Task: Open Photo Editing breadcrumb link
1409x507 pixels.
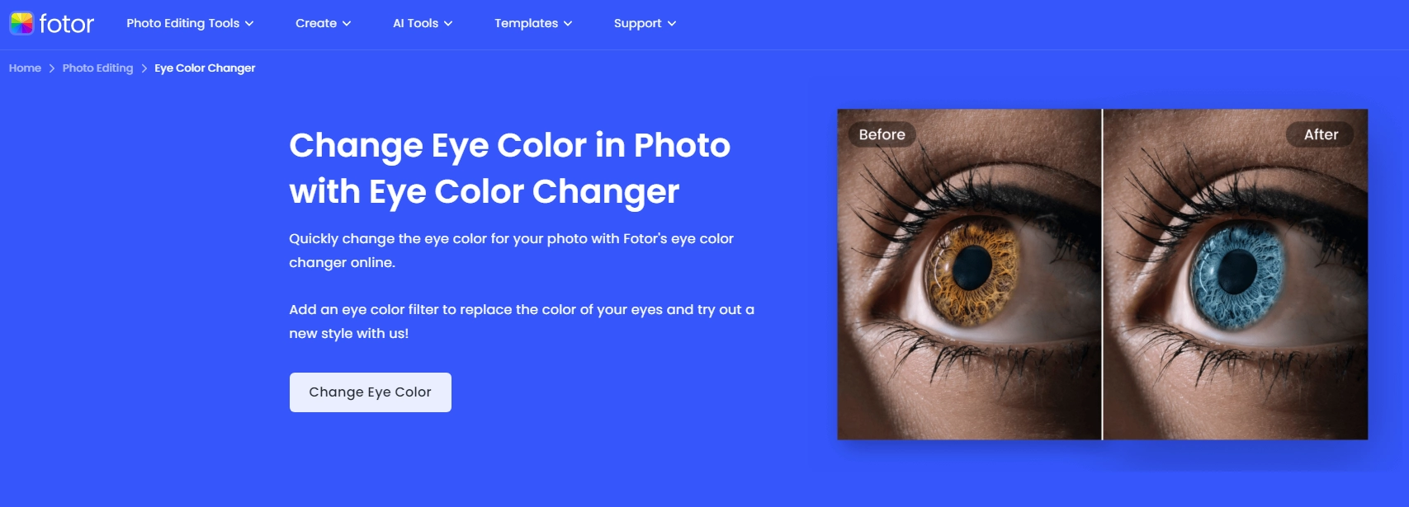Action: pyautogui.click(x=97, y=68)
